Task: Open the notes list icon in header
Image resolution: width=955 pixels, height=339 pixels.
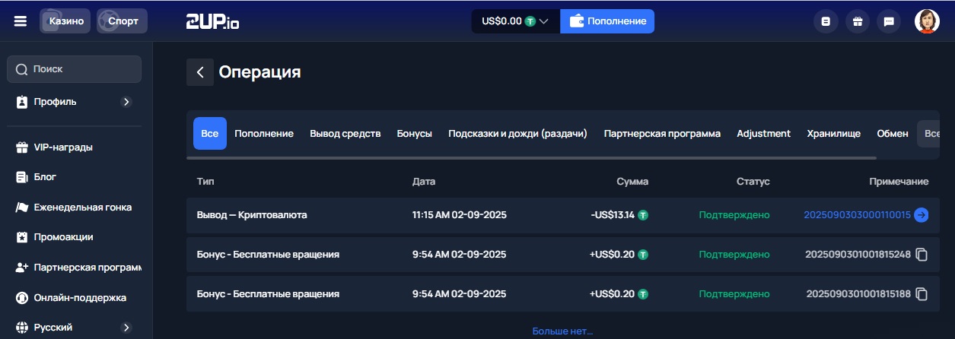Action: click(826, 21)
